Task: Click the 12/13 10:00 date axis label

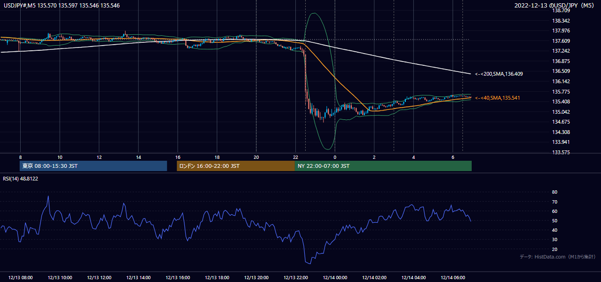Action: (x=60, y=278)
